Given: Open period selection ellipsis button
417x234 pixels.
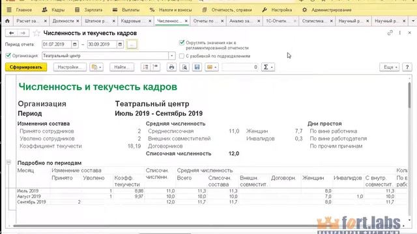Looking at the screenshot, I should pyautogui.click(x=132, y=44).
